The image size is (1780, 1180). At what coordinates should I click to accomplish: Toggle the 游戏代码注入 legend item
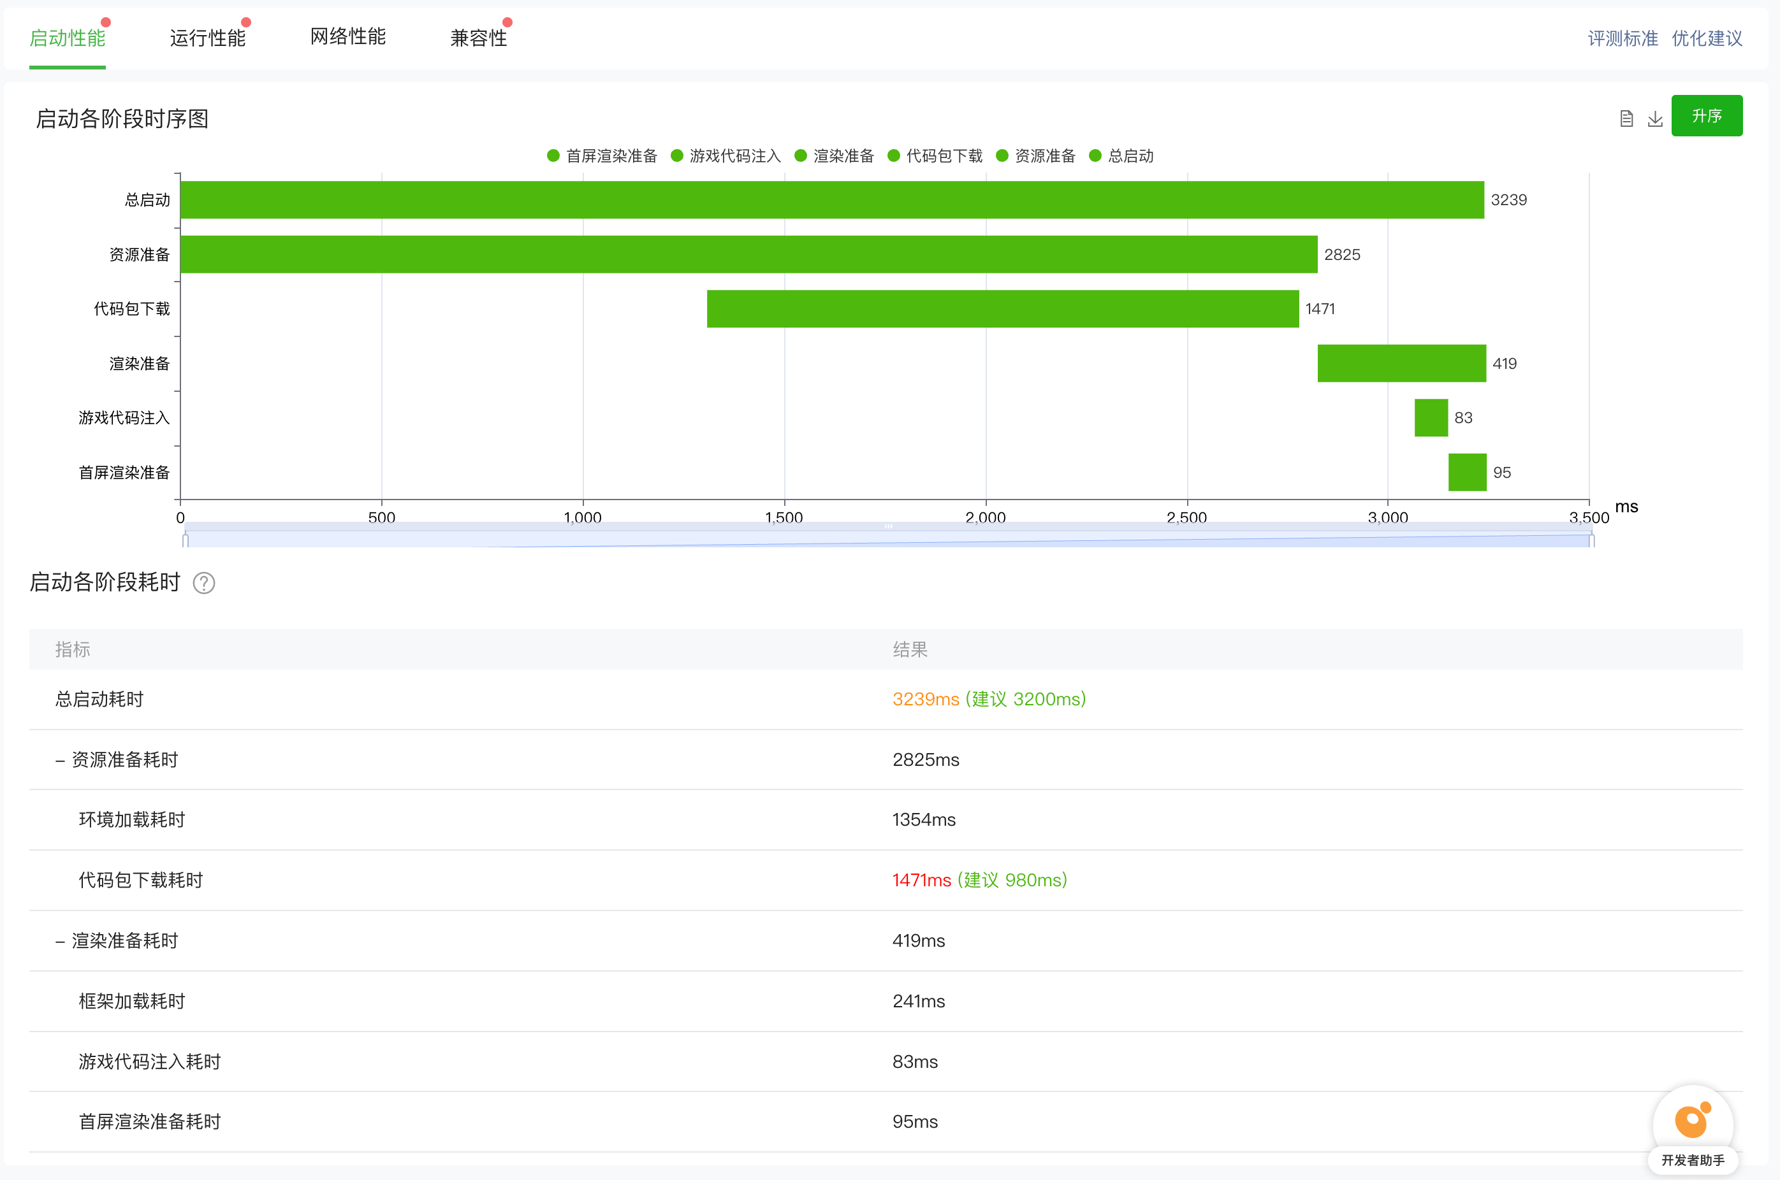725,155
